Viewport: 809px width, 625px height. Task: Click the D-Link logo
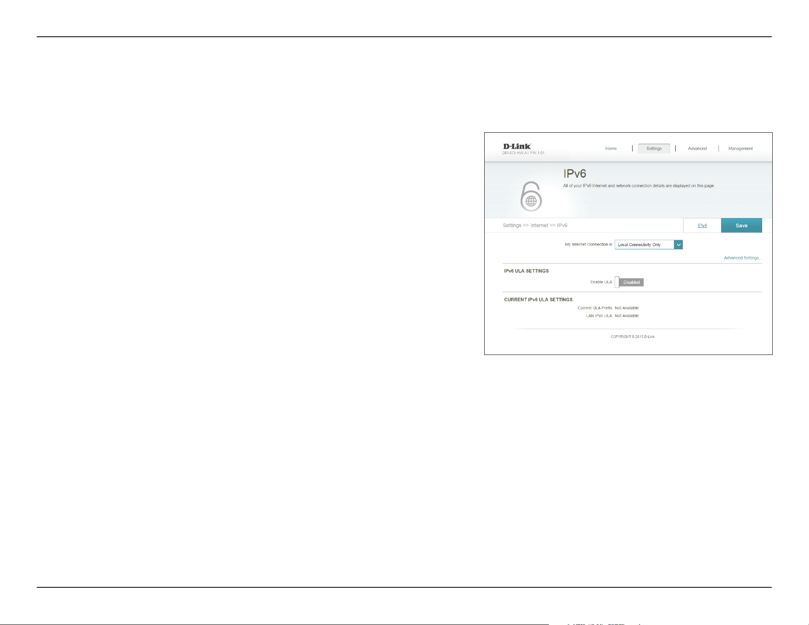tap(517, 146)
